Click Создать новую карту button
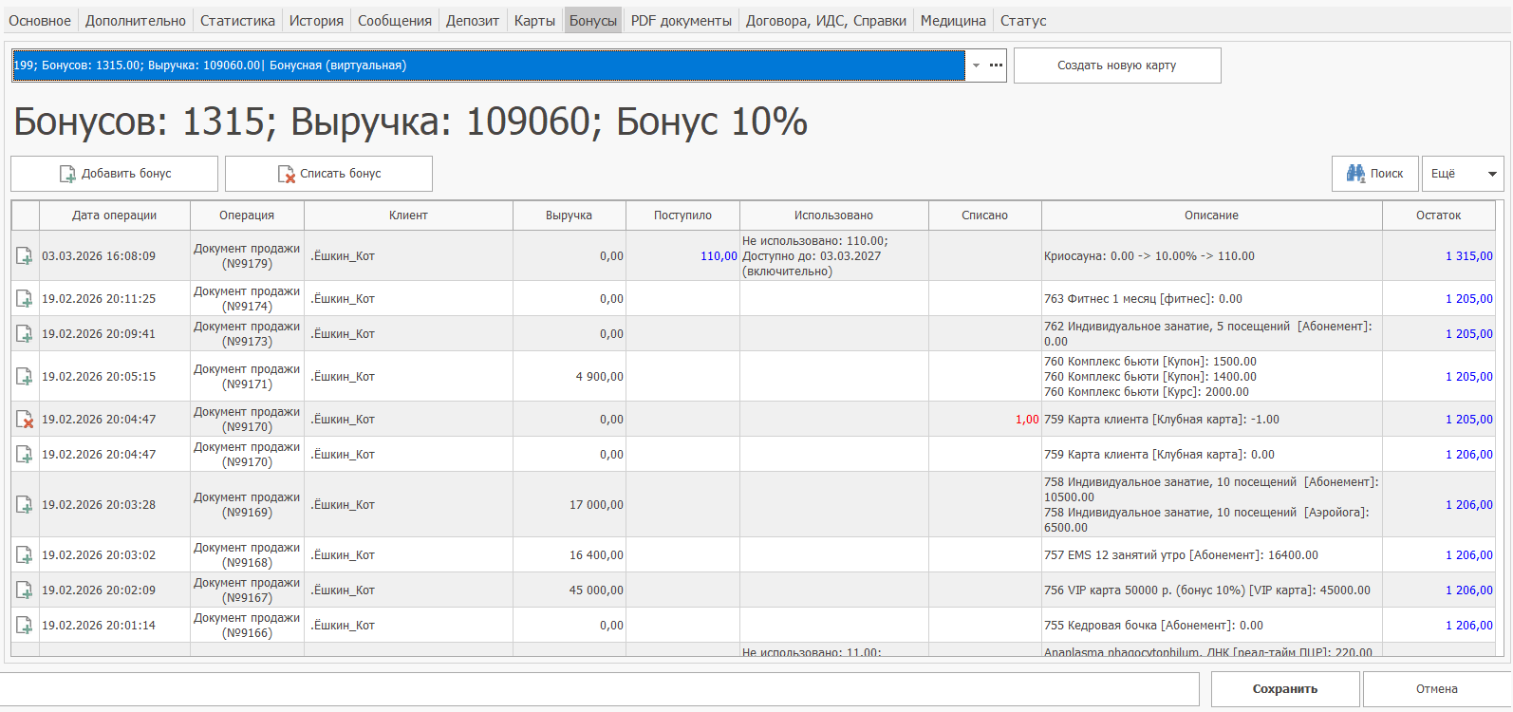The image size is (1513, 712). tap(1117, 66)
